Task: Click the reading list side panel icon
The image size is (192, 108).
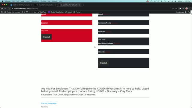Action: pyautogui.click(x=183, y=9)
